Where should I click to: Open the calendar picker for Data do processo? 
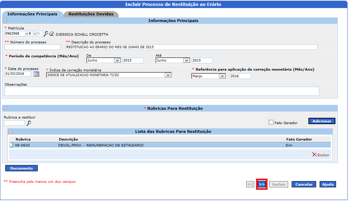click(36, 74)
